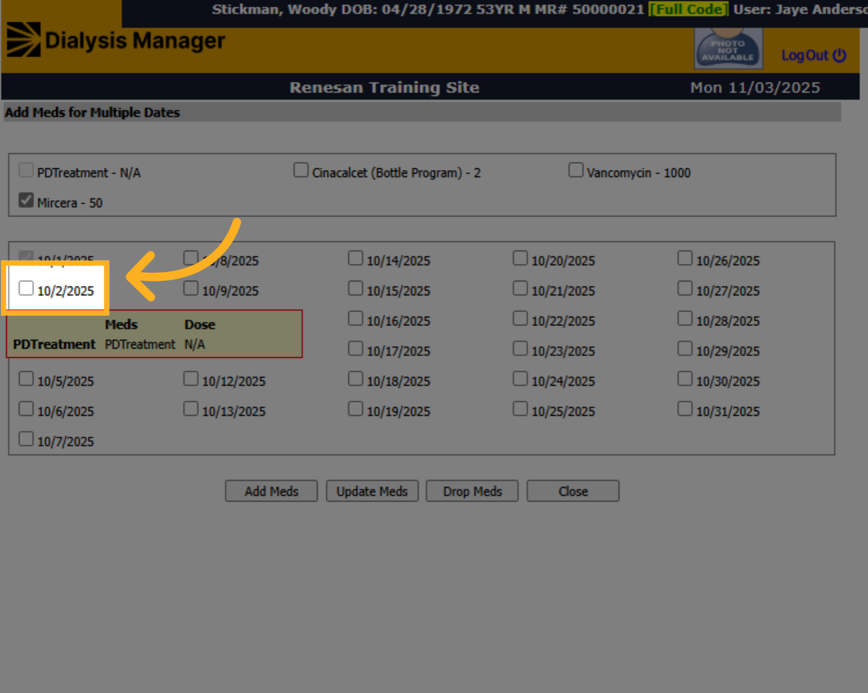Close the Add Meds dialog
The image size is (868, 693).
click(573, 491)
